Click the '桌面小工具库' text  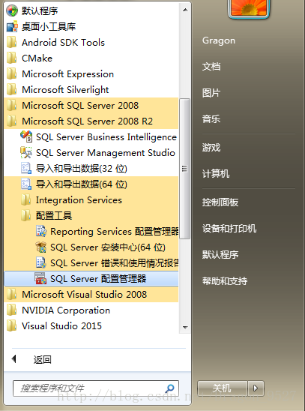[49, 27]
